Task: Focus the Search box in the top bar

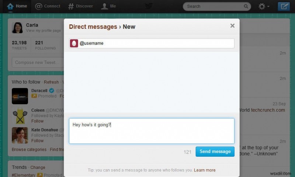Action: pos(214,6)
